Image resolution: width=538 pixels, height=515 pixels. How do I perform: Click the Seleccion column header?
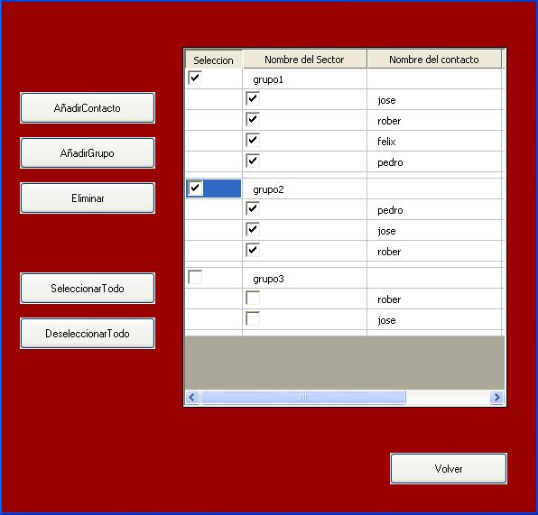[213, 60]
